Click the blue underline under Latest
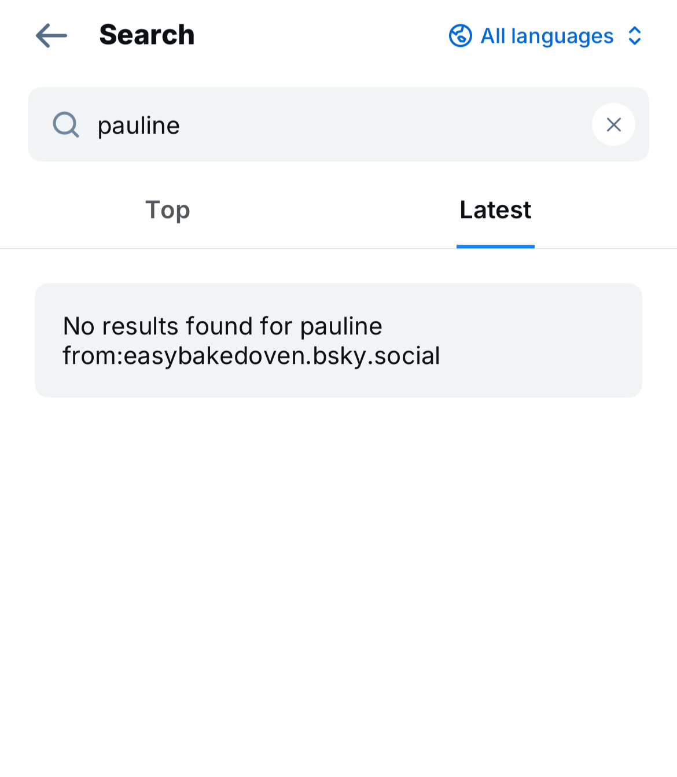Viewport: 677px width, 777px height. pos(495,246)
